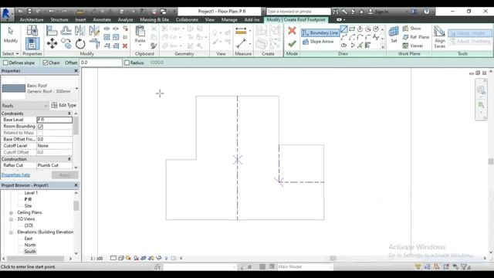Open the Collaborate ribbon tab
The image size is (494, 278).
pyautogui.click(x=187, y=19)
